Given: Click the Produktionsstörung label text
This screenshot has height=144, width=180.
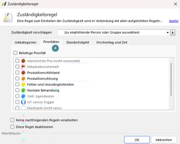Looking at the screenshot, I should coord(42,78).
